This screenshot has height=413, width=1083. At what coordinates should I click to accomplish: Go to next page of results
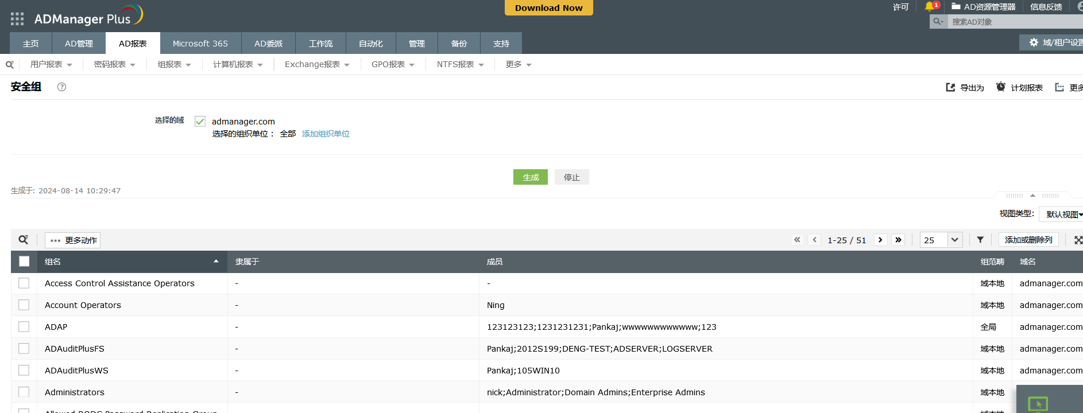pos(880,240)
